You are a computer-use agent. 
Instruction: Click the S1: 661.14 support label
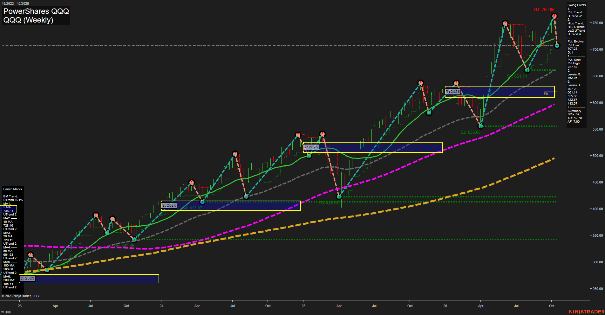tap(517, 76)
